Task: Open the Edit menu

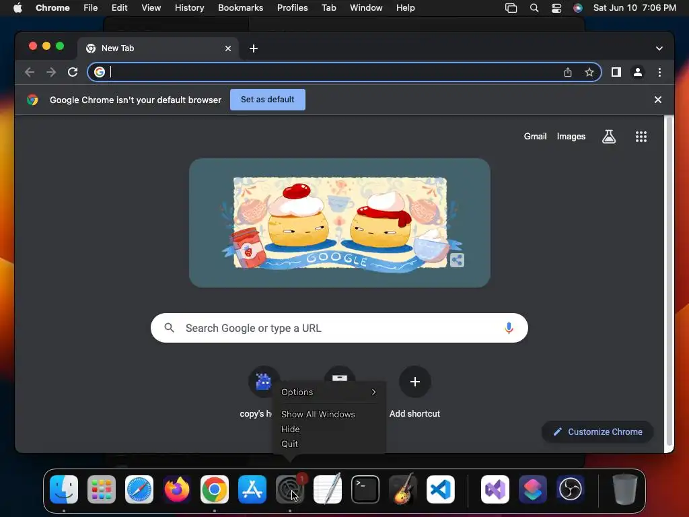Action: coord(120,8)
